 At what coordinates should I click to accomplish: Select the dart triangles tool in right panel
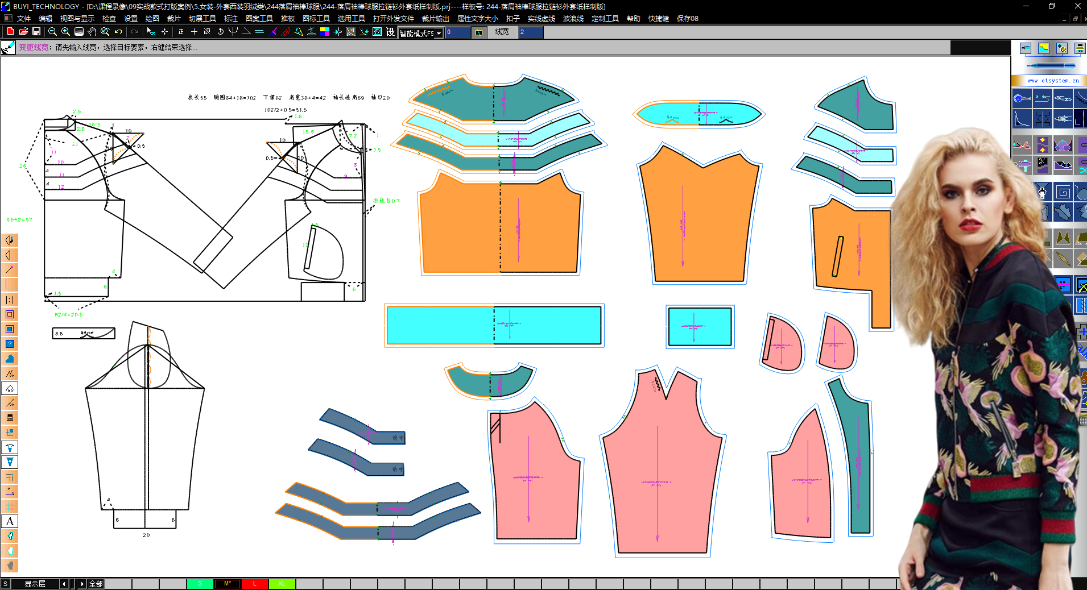point(1063,238)
